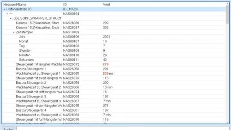Viewport: 231px width, 130px height.
Task: Click the Messwert-Name column header
Action: point(15,5)
